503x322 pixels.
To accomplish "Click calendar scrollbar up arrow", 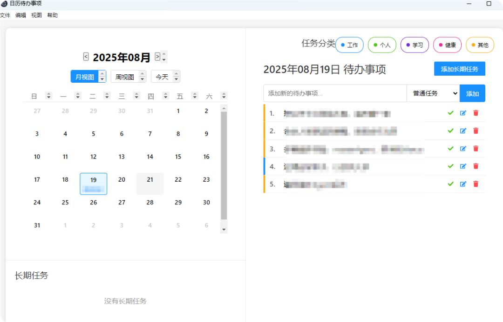I will [224, 109].
